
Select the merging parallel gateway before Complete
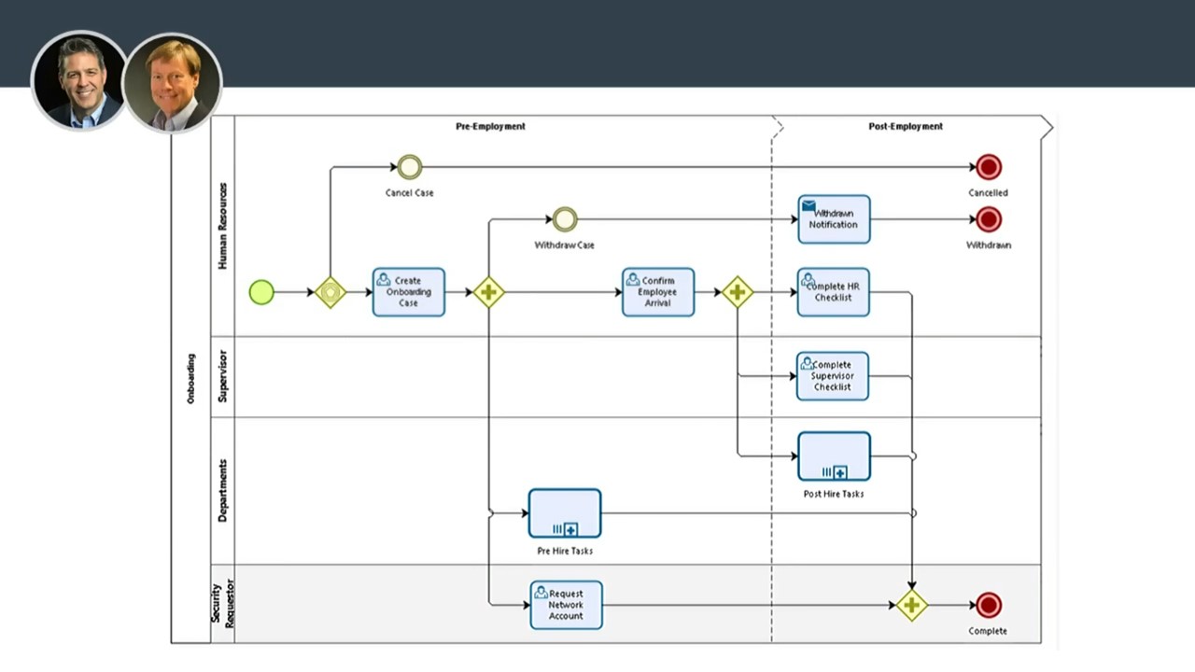[911, 605]
